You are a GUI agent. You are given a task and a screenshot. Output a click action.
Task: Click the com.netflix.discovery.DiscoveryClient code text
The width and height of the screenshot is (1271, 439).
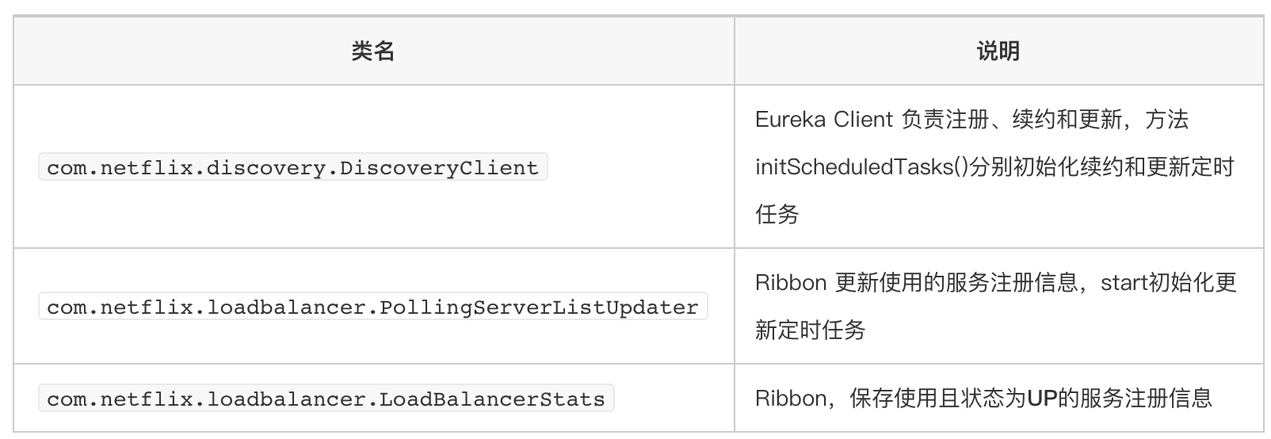(x=292, y=168)
